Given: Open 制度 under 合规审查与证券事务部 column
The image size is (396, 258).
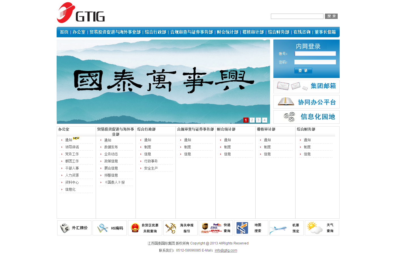Looking at the screenshot, I should tap(188, 147).
